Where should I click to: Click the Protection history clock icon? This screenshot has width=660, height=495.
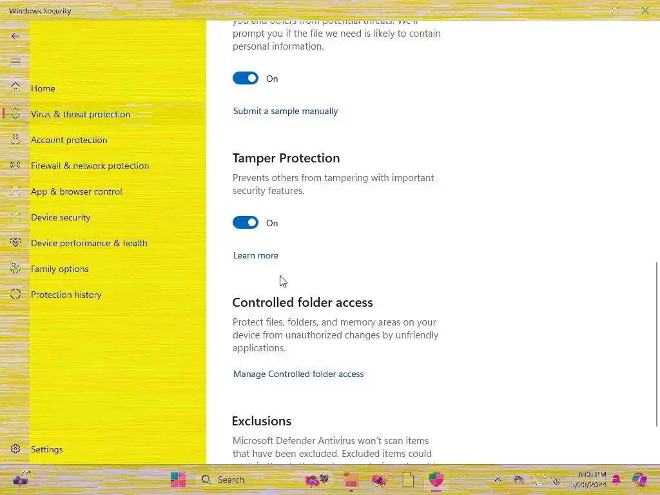point(15,294)
